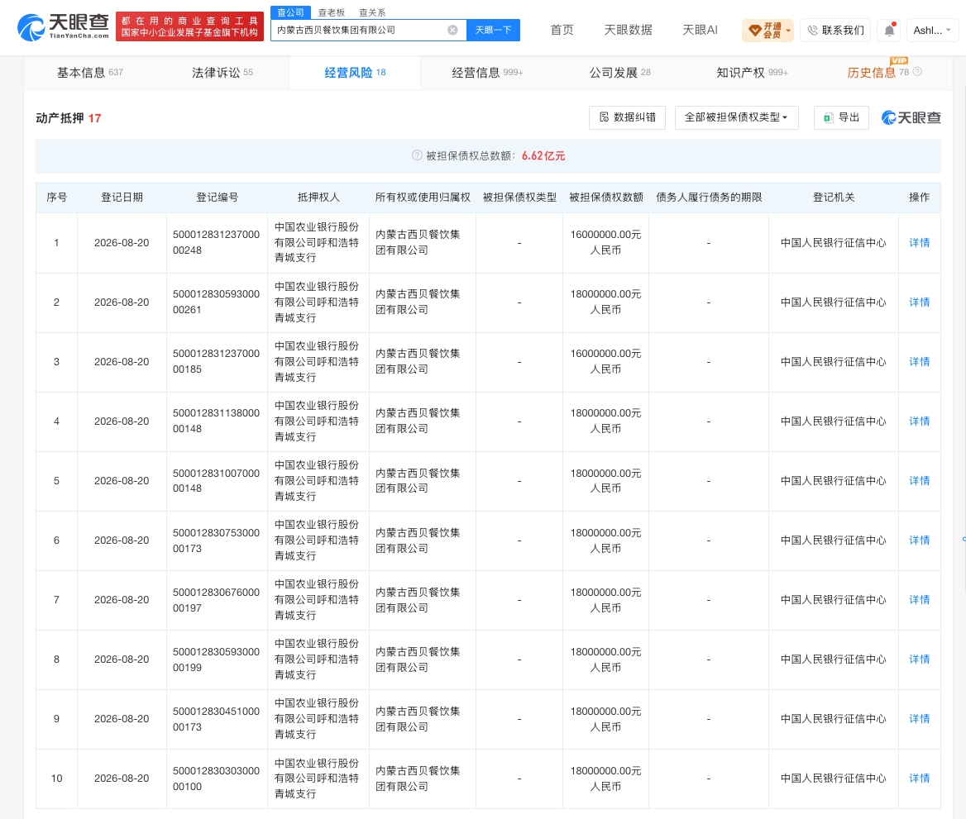Open the 公司发展 tab
The height and width of the screenshot is (819, 966).
click(x=619, y=73)
